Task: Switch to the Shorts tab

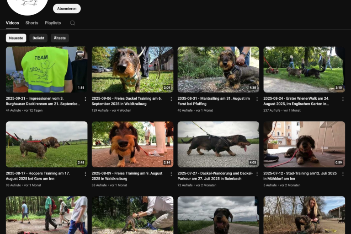Action: tap(32, 23)
